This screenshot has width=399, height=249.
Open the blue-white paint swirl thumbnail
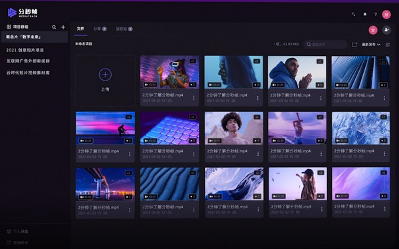tap(234, 184)
